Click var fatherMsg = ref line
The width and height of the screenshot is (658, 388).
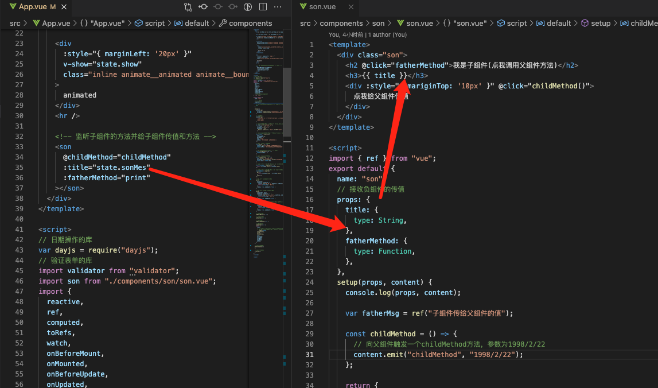(429, 313)
